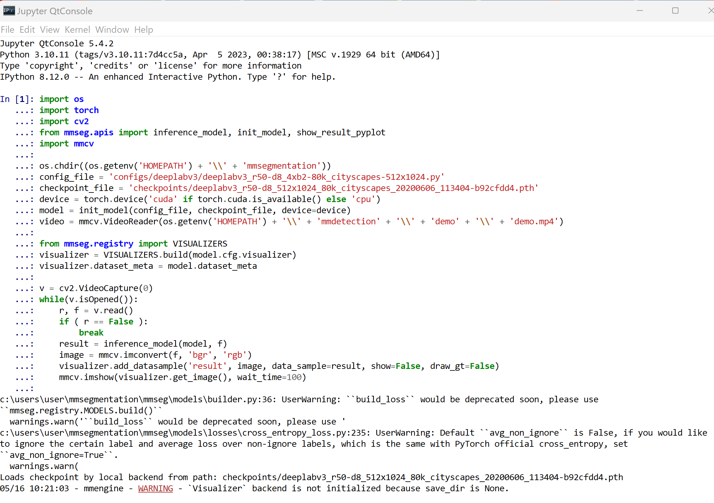Click the 'torch.cuda.is_available()' call
This screenshot has width=714, height=503.
[259, 200]
